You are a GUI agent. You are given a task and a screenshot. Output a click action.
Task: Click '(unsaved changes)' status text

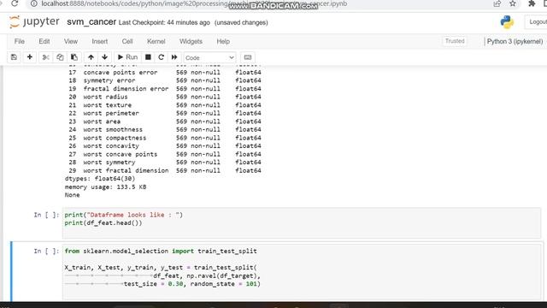tap(241, 22)
